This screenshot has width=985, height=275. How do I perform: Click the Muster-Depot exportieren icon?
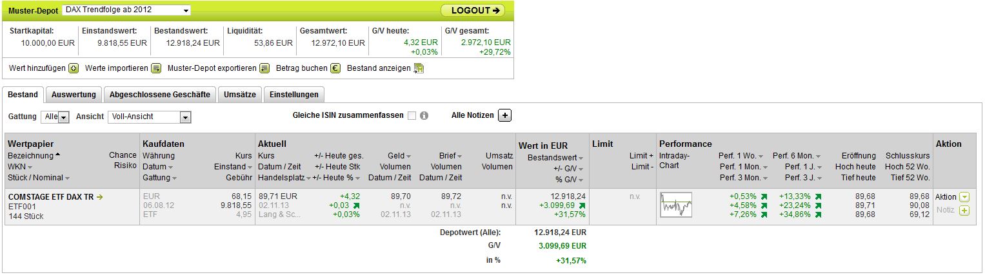coord(264,68)
